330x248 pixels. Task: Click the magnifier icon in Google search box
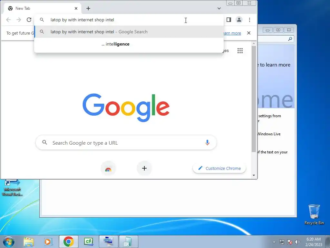44,142
